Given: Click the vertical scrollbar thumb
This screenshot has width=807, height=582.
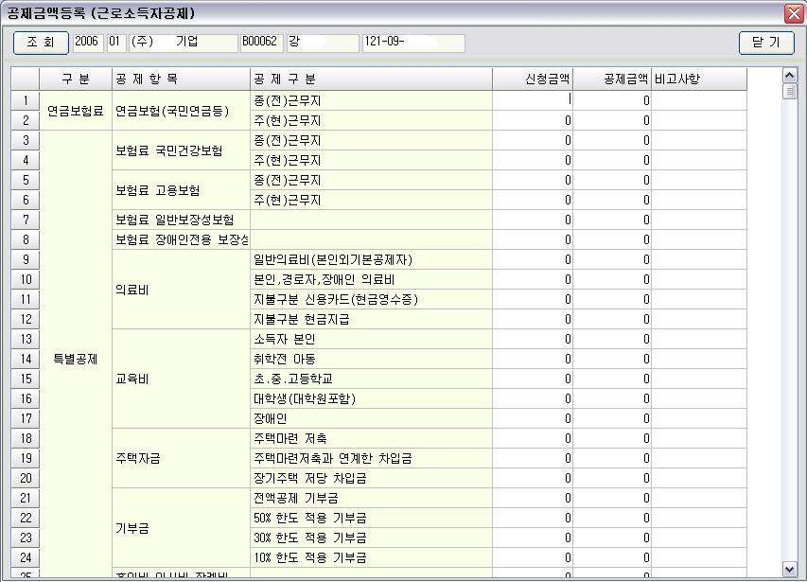Looking at the screenshot, I should click(790, 92).
